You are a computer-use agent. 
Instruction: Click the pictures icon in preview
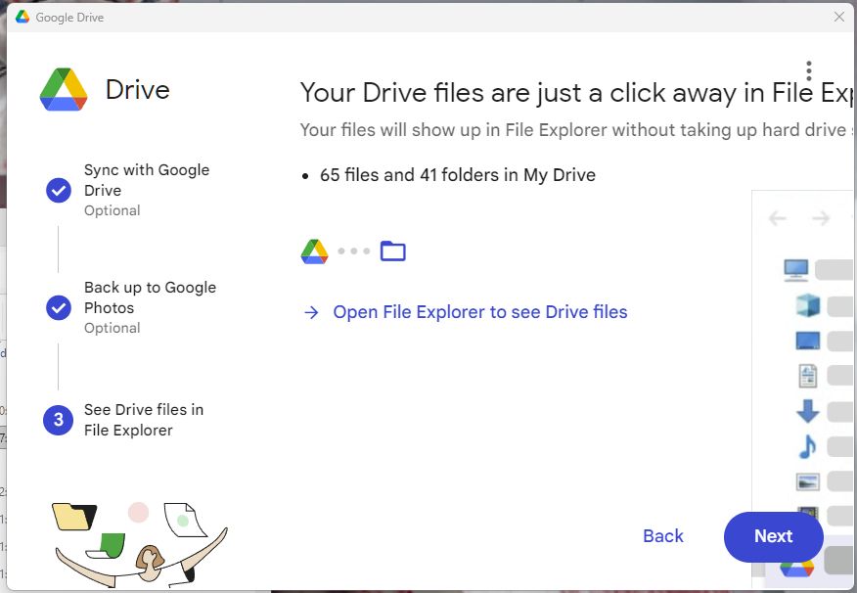pyautogui.click(x=808, y=482)
